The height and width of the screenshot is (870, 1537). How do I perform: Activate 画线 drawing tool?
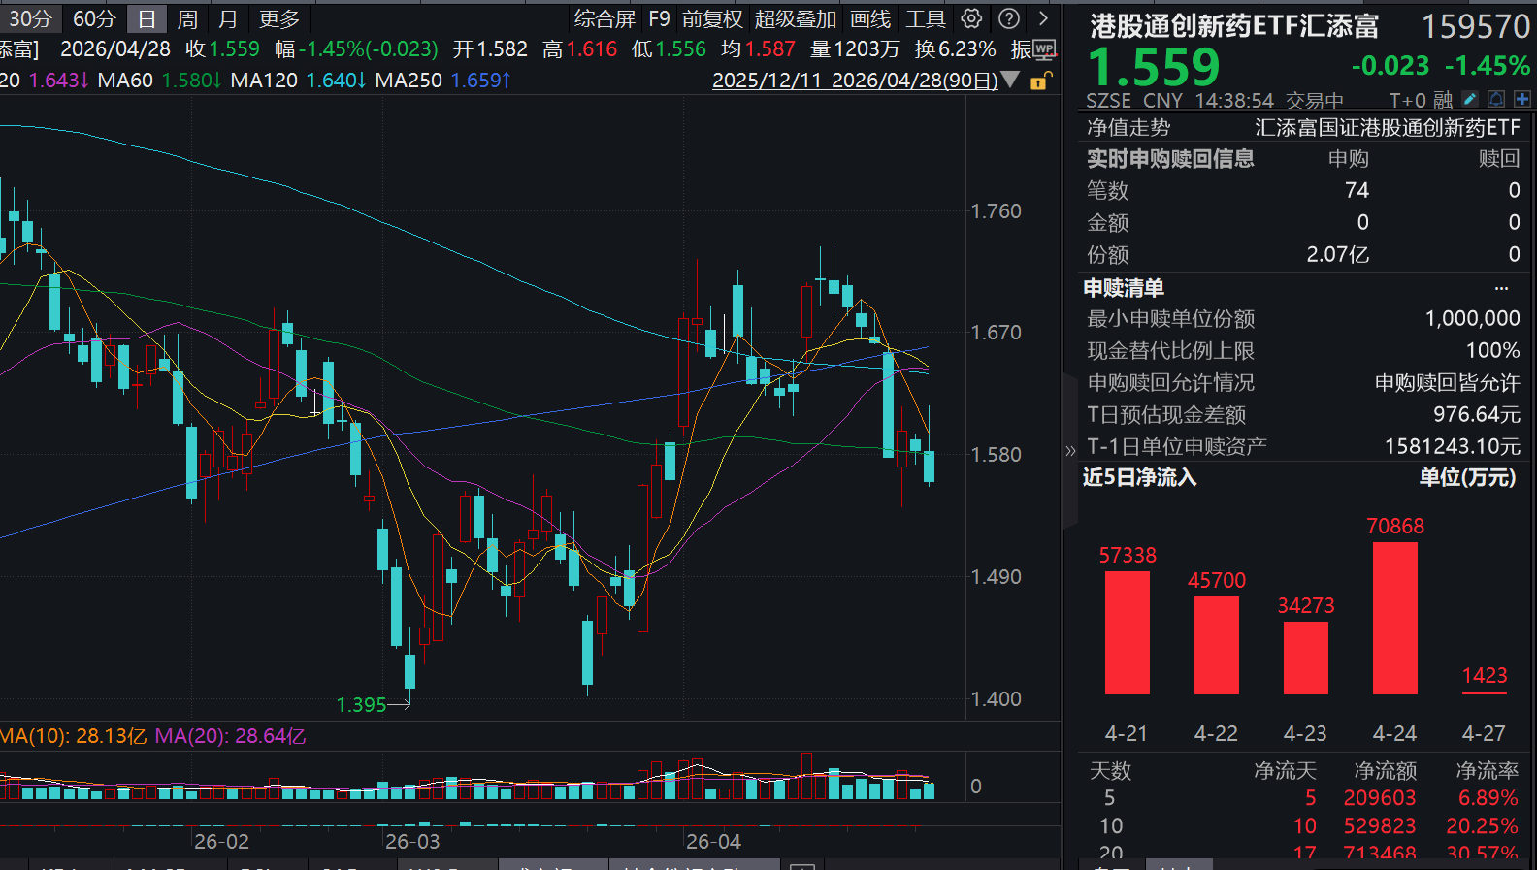[x=870, y=18]
